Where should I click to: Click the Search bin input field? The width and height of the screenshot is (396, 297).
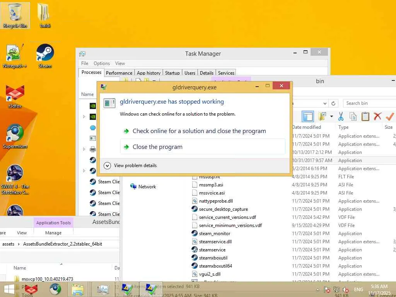[369, 103]
